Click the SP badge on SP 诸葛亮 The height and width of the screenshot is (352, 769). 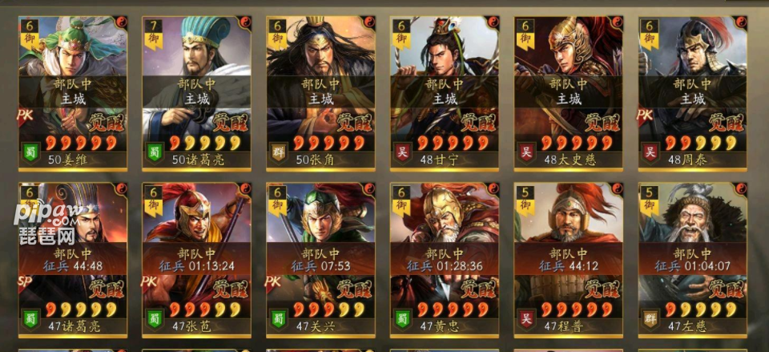25,282
